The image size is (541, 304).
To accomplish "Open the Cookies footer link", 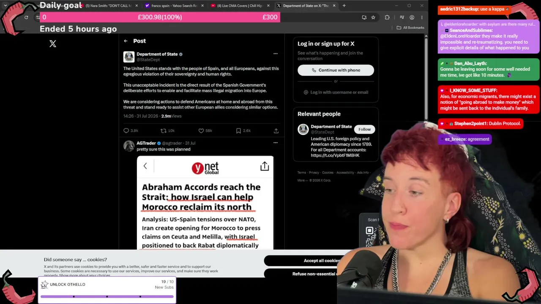I will (x=328, y=173).
